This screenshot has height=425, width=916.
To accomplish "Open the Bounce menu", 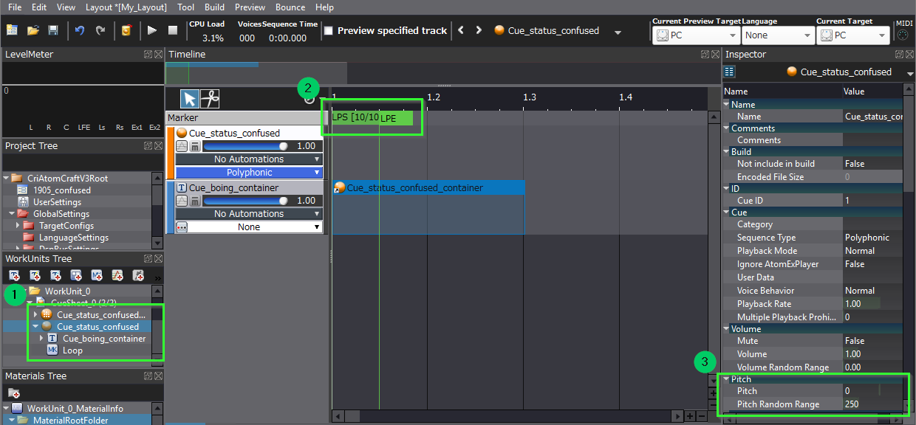I will tap(290, 7).
